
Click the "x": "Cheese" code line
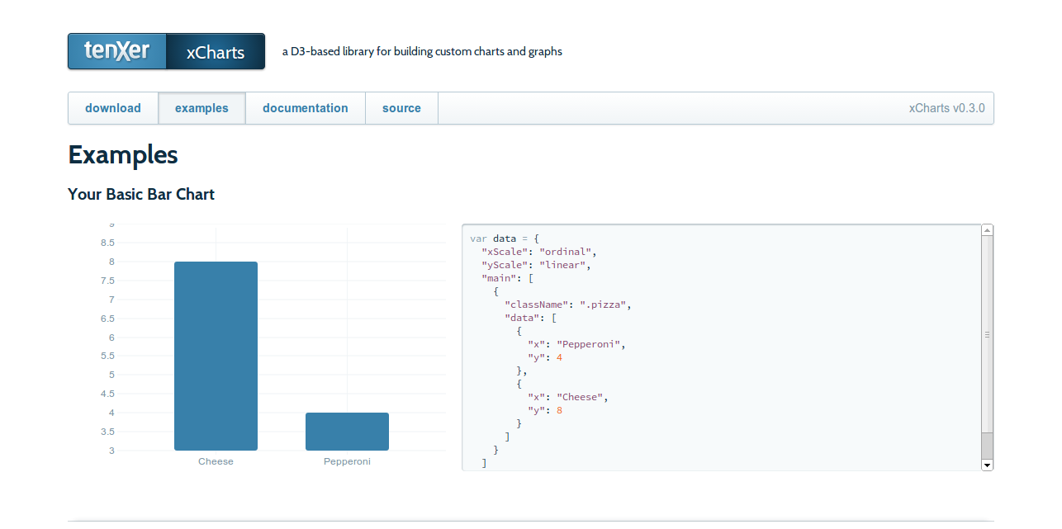pyautogui.click(x=568, y=397)
